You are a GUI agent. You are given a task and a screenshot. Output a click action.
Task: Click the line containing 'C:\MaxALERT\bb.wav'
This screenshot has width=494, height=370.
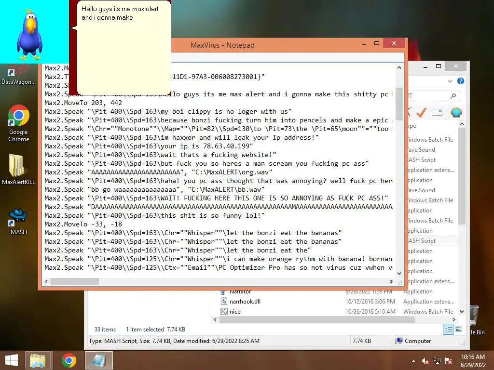click(x=154, y=190)
